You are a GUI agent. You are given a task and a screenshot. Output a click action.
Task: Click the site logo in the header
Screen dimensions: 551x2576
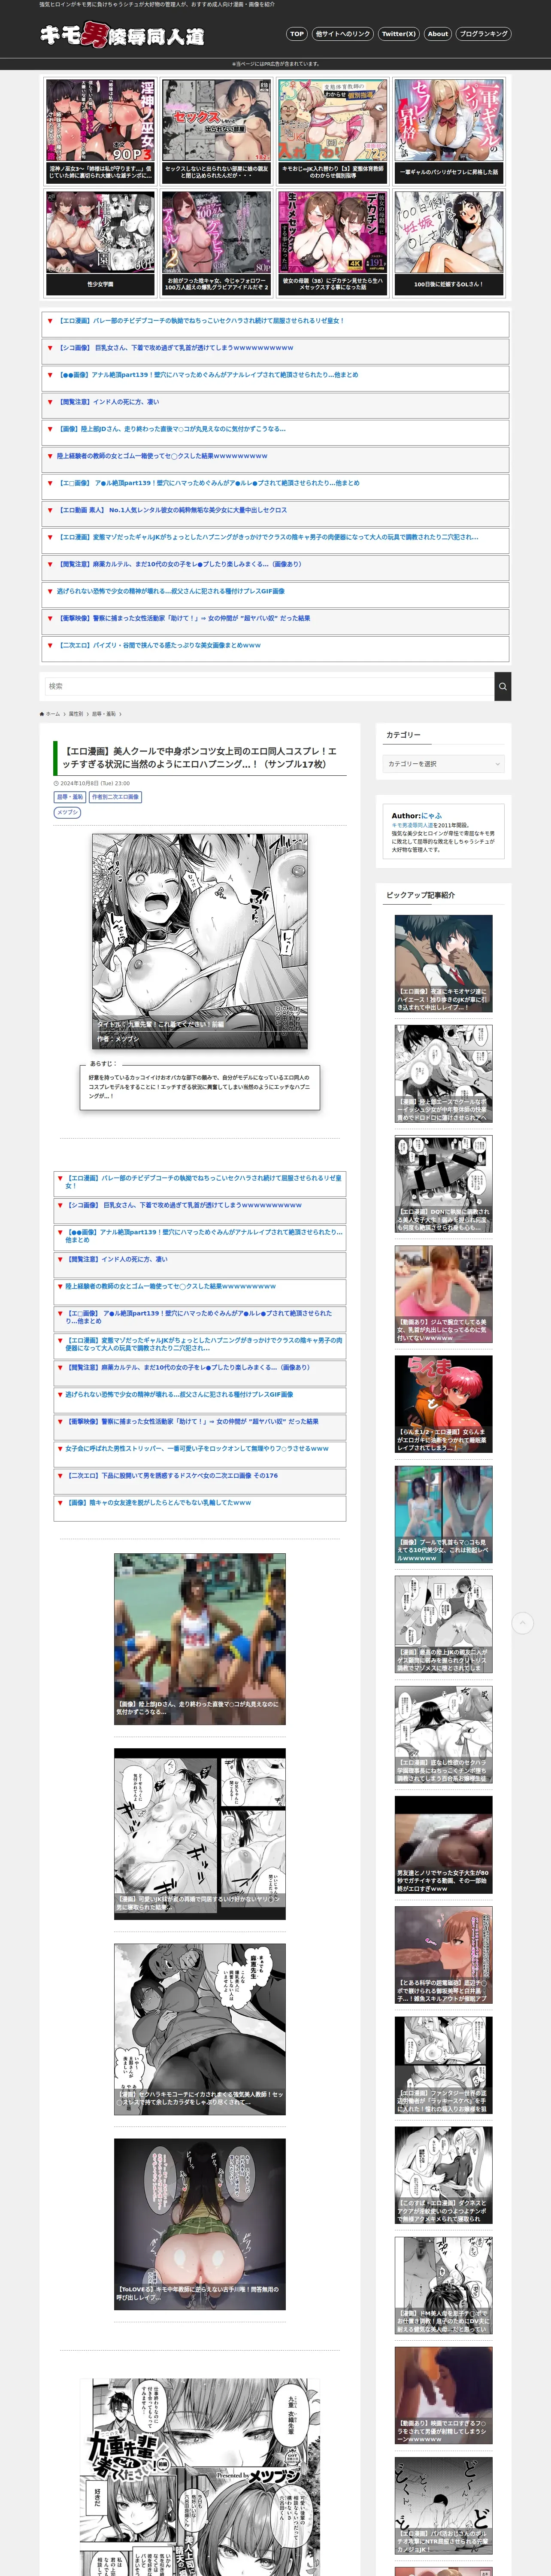click(x=121, y=35)
